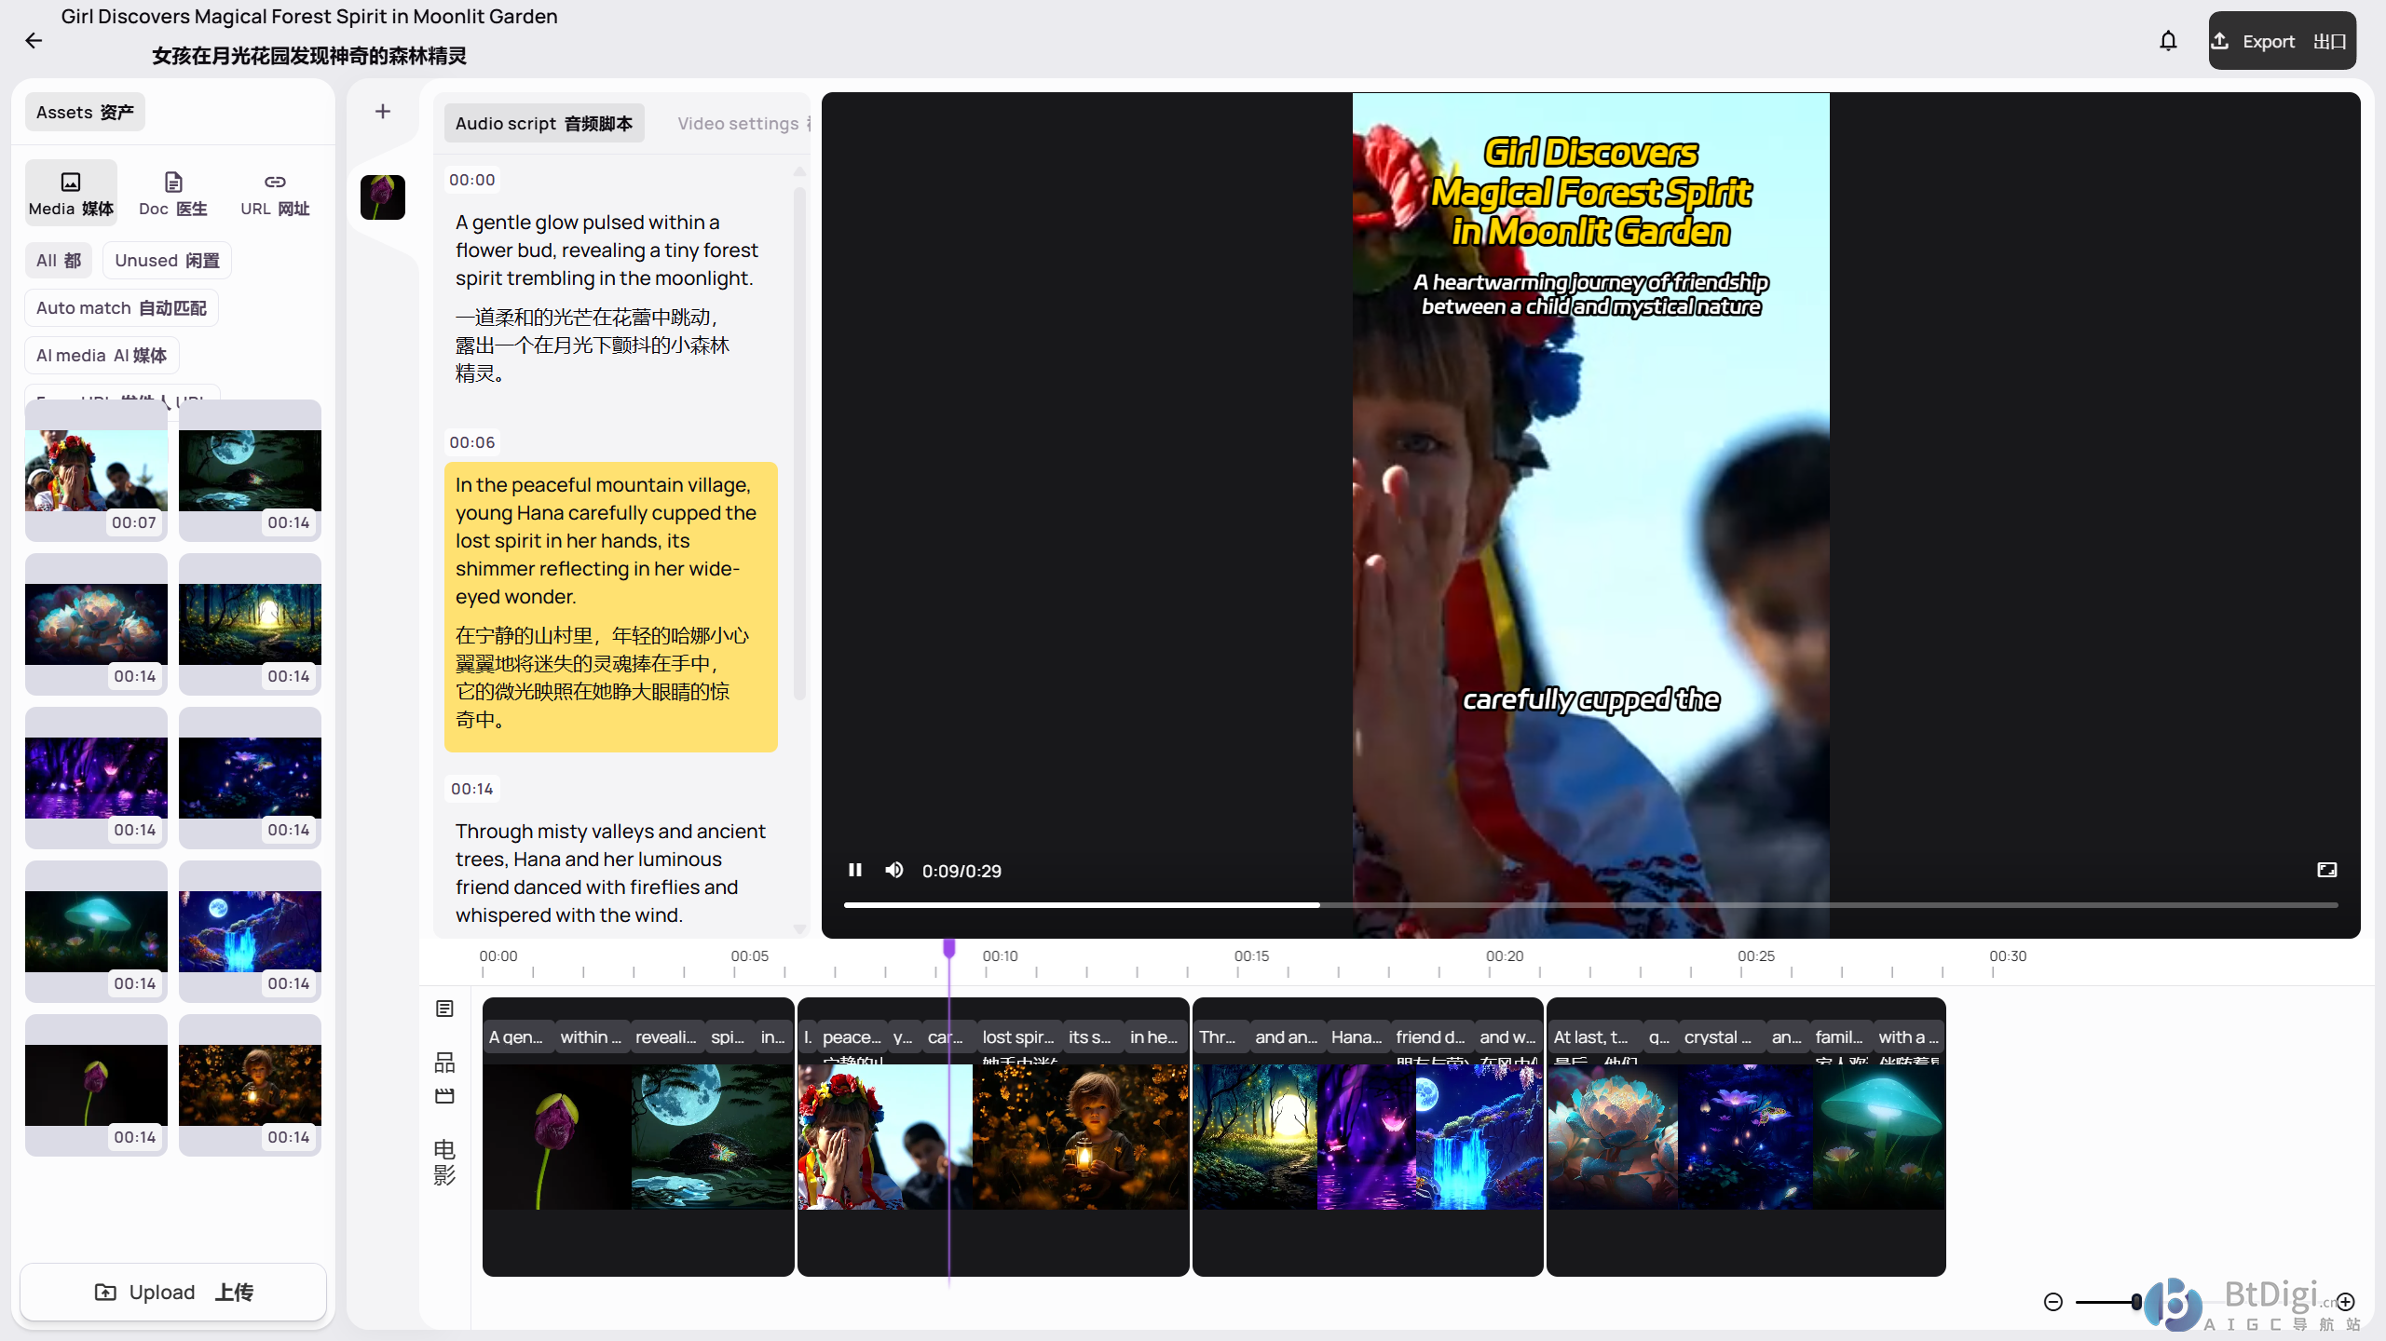Viewport: 2386px width, 1341px height.
Task: Click the text track icon in timeline
Action: [444, 1009]
